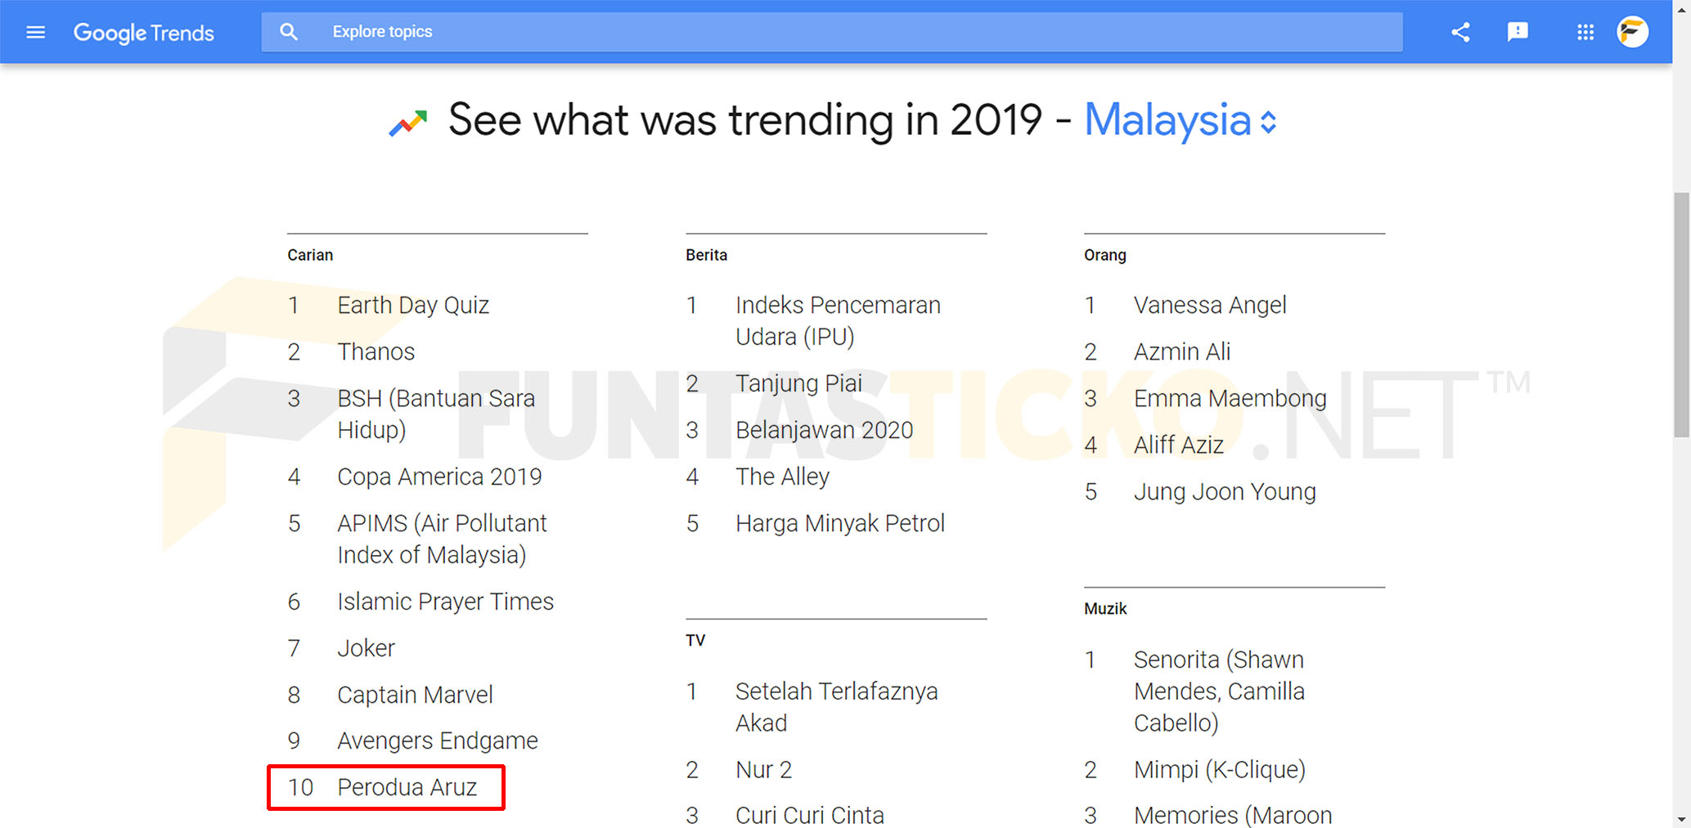This screenshot has height=828, width=1691.
Task: Click the Google Trends logo
Action: (143, 33)
